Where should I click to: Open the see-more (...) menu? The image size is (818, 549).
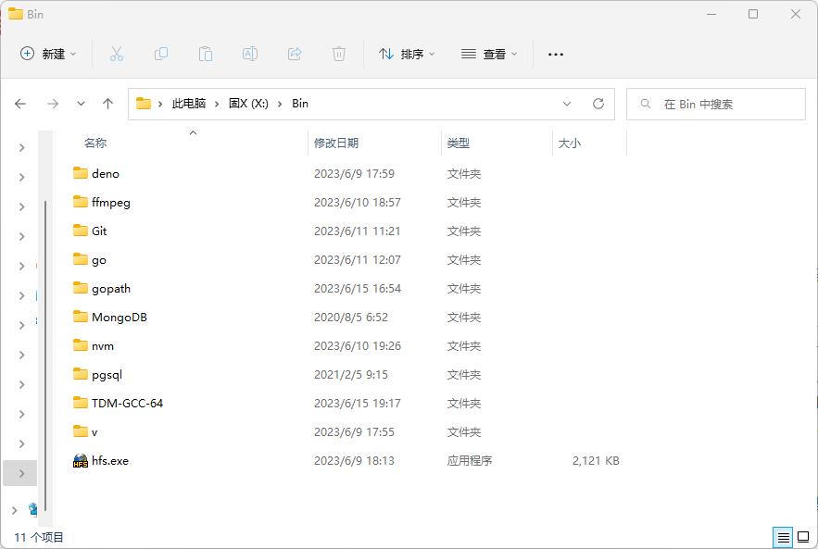555,54
